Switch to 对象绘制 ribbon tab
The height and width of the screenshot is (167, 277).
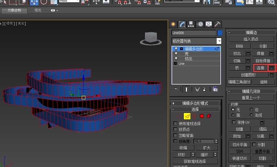point(14,10)
